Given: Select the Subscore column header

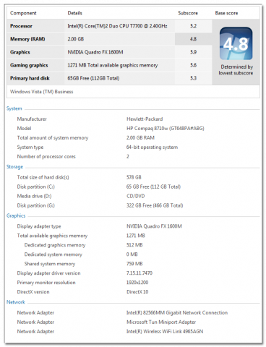Looking at the screenshot, I should pyautogui.click(x=188, y=13).
